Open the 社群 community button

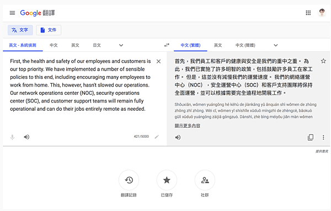click(x=205, y=180)
